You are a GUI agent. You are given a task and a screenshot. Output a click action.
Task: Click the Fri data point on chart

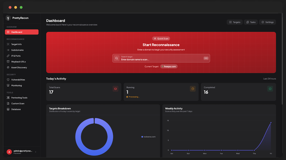[x=271, y=123]
